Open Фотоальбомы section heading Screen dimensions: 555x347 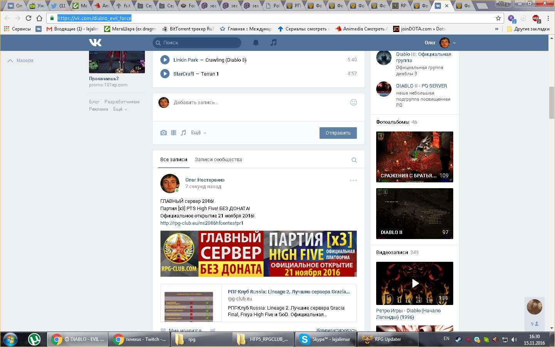click(393, 122)
